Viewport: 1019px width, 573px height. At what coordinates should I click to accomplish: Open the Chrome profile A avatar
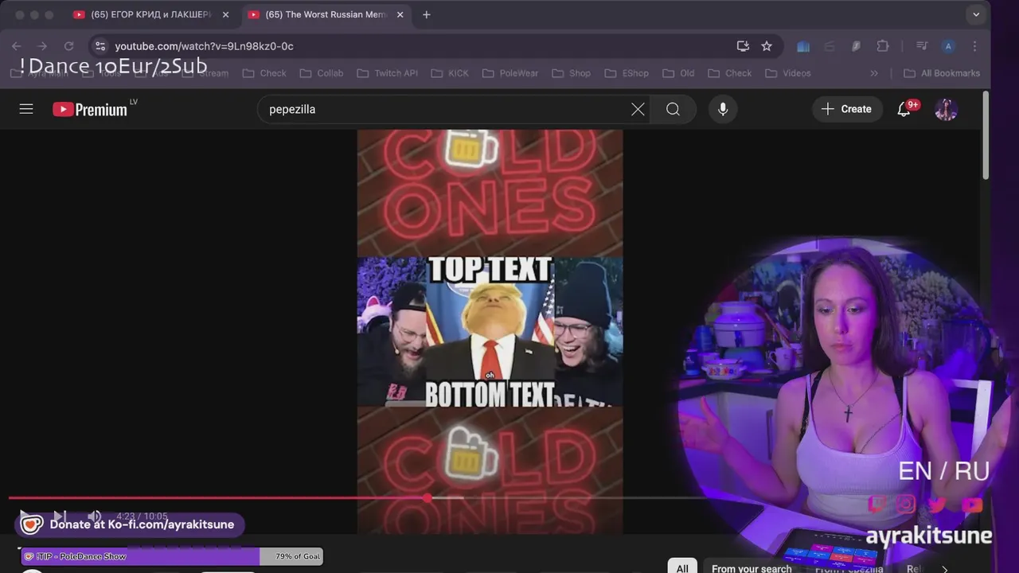click(948, 46)
